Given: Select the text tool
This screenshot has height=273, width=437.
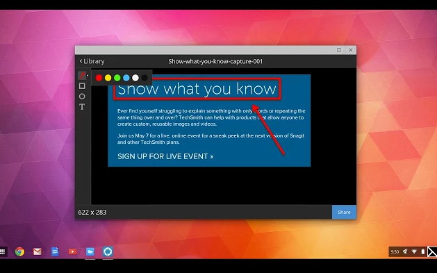Looking at the screenshot, I should 82,107.
